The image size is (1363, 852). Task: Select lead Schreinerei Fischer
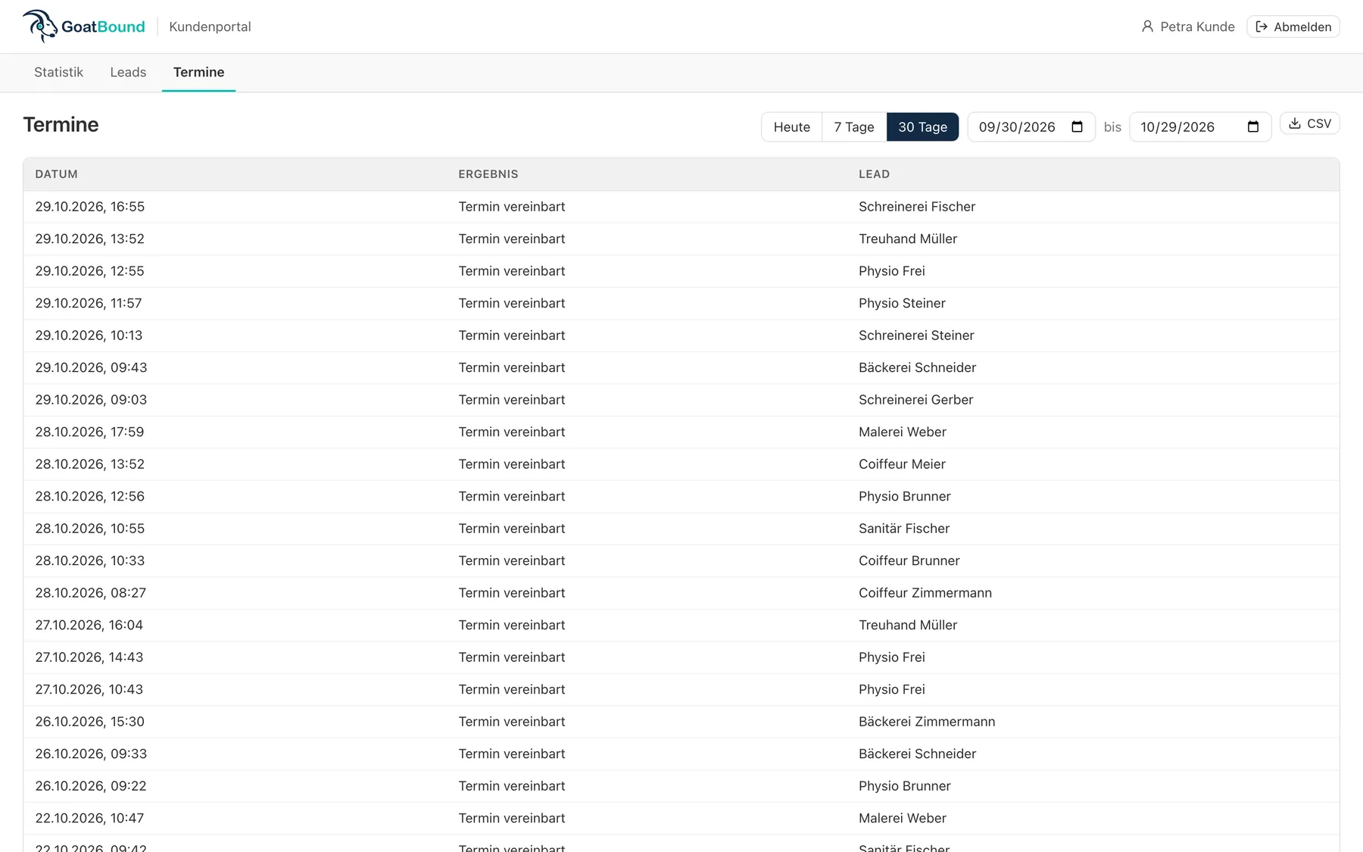click(x=917, y=207)
